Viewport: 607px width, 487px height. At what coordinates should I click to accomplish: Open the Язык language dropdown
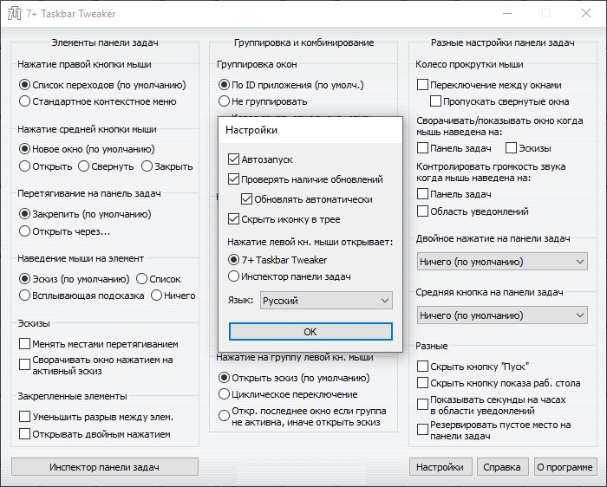tap(326, 301)
